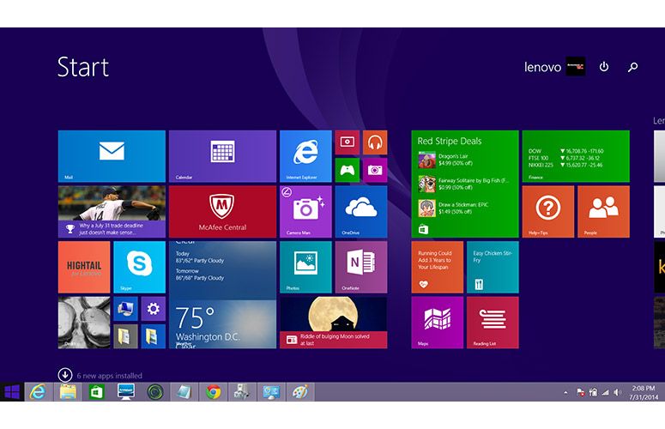Open the lenovo user account menu
This screenshot has height=429, width=665.
[554, 67]
